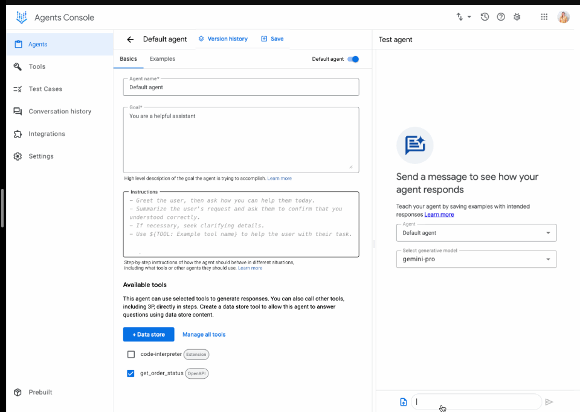
Task: Expand the sync arrows dropdown in top bar
Action: click(463, 17)
